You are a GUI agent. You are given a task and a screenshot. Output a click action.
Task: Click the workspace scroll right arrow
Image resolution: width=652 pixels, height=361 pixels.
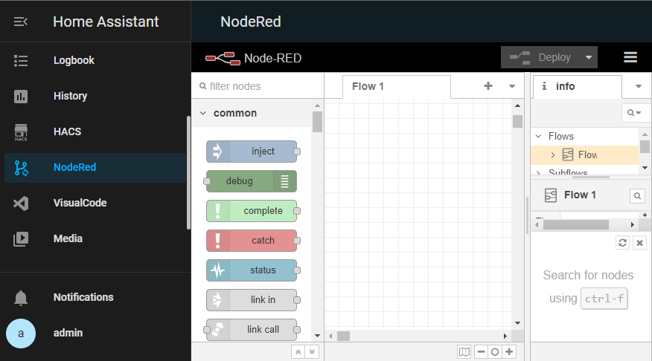[505, 336]
